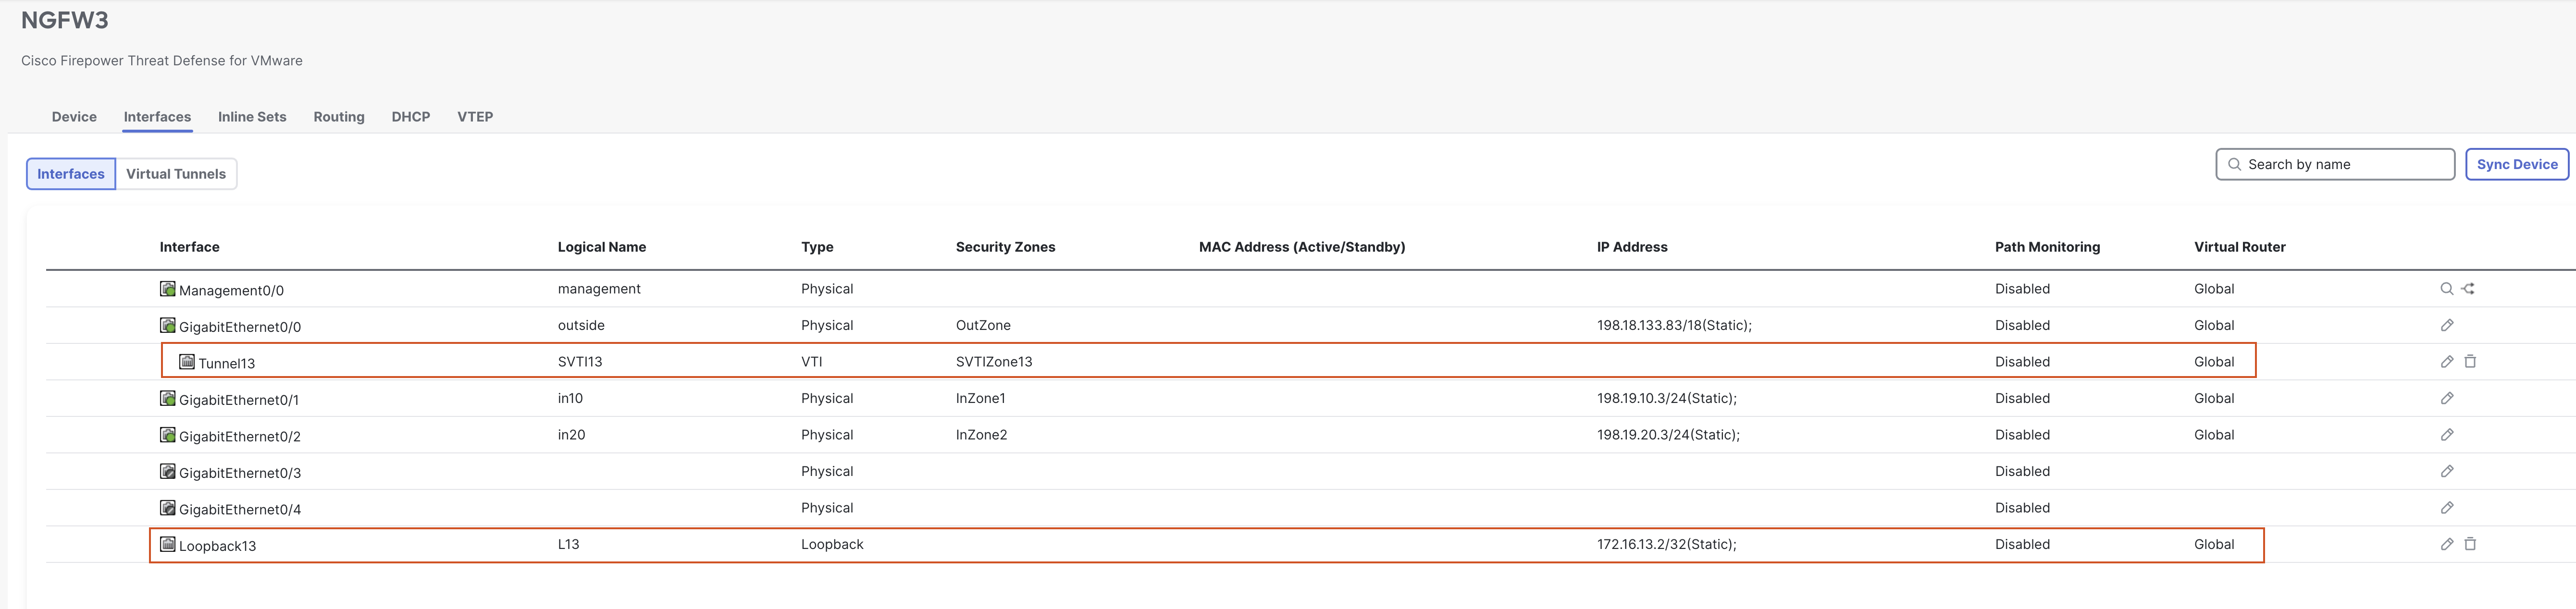Image resolution: width=2576 pixels, height=609 pixels.
Task: Edit the Loopback13 interface
Action: [x=2446, y=544]
